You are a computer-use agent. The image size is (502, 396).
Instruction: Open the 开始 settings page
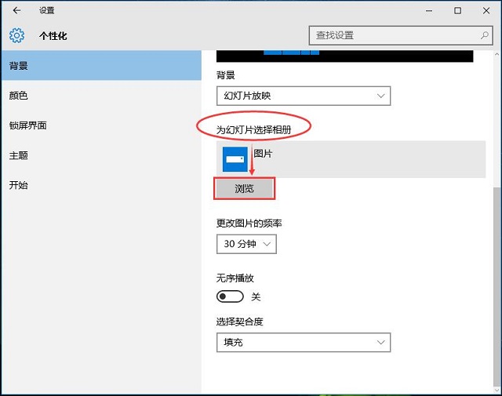click(19, 185)
